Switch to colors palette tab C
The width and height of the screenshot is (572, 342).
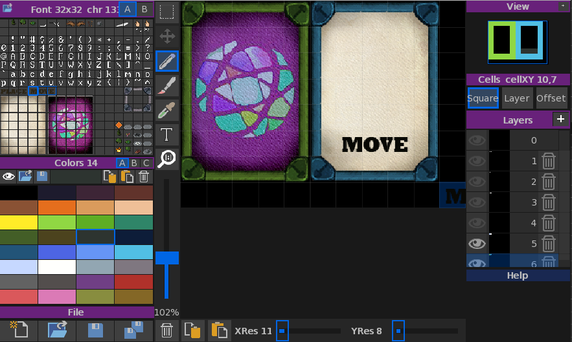[146, 163]
